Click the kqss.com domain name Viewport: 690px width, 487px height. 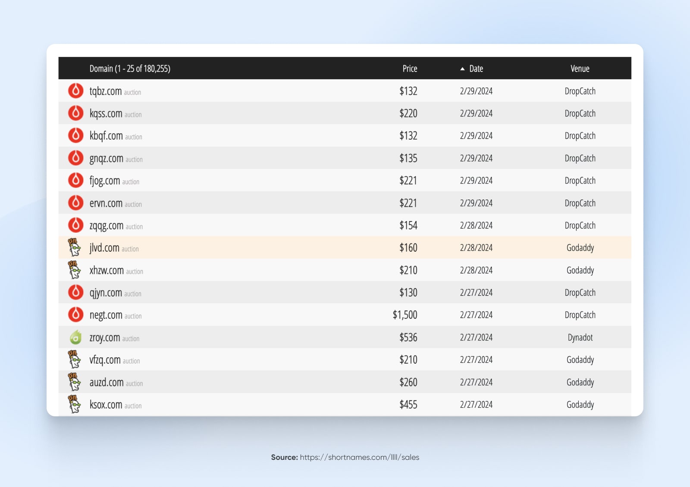105,113
